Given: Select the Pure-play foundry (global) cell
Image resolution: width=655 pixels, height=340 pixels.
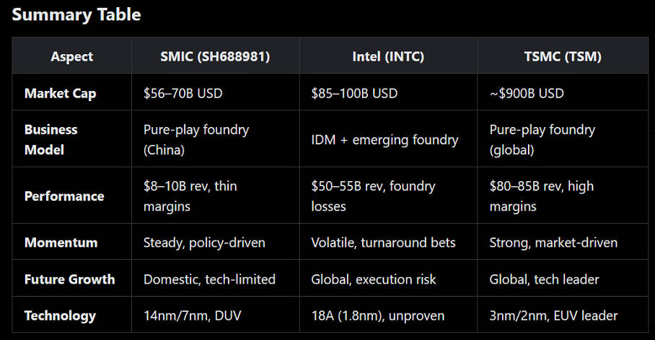Looking at the screenshot, I should pos(542,139).
